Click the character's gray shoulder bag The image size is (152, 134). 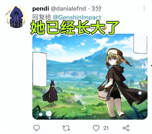pos(104,95)
